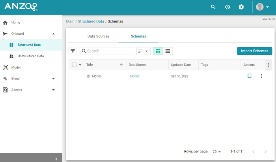Viewport: 276px width, 162px height.
Task: Click the Model graph icon
Action: tap(5, 68)
